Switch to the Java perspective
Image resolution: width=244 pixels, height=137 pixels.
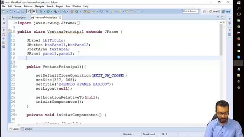click(226, 11)
